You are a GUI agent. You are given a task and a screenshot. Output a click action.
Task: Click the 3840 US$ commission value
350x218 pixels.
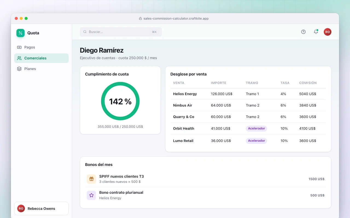pyautogui.click(x=308, y=105)
